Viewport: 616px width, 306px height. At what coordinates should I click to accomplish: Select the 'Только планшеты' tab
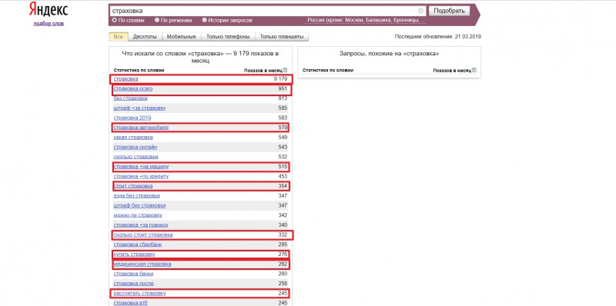[282, 37]
